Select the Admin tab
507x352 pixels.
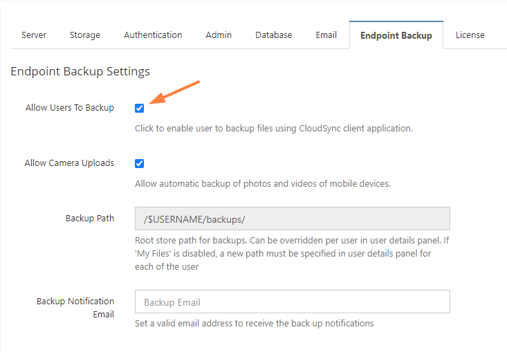coord(219,35)
